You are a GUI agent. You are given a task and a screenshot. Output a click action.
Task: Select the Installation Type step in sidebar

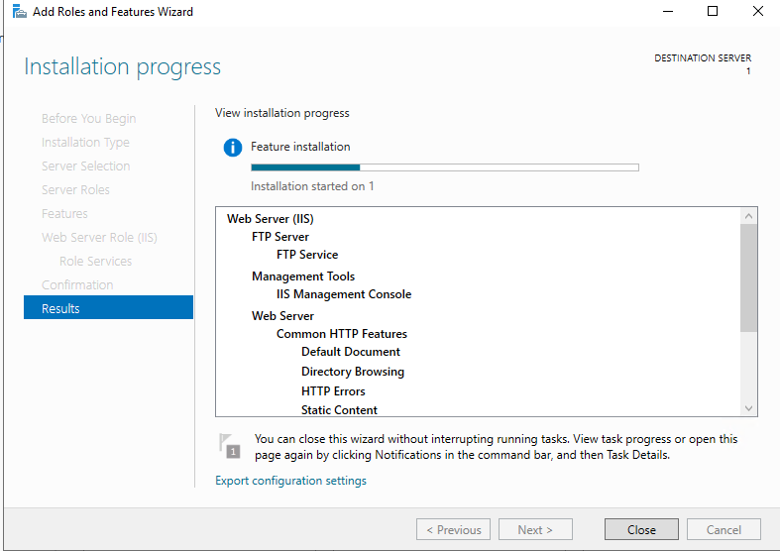click(x=85, y=143)
